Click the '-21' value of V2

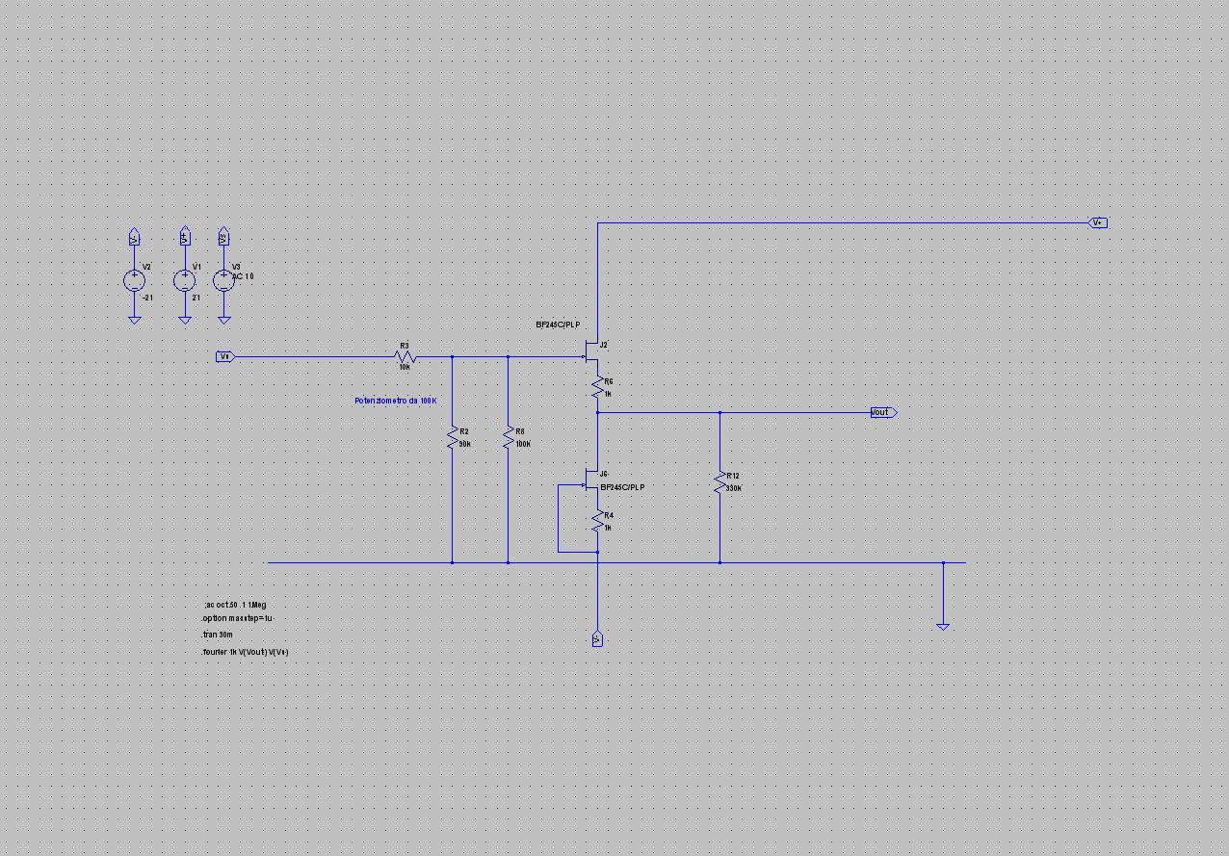[x=147, y=298]
